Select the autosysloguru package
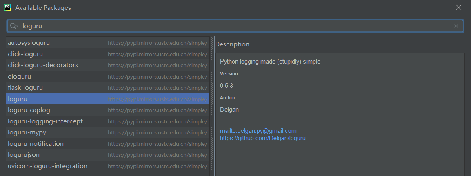 (x=29, y=43)
